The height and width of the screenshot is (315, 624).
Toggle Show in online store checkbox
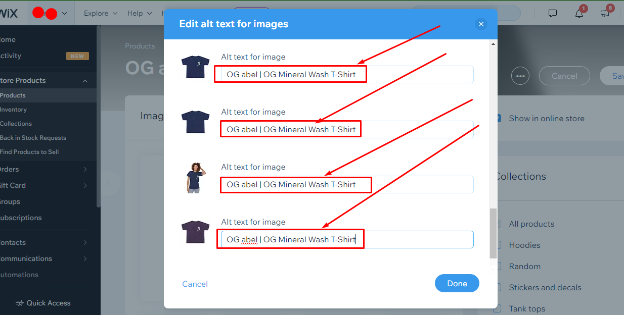[498, 118]
